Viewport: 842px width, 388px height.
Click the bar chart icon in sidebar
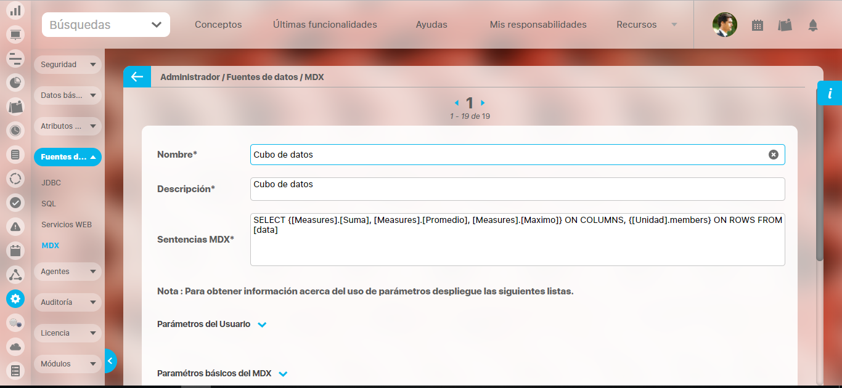(15, 10)
